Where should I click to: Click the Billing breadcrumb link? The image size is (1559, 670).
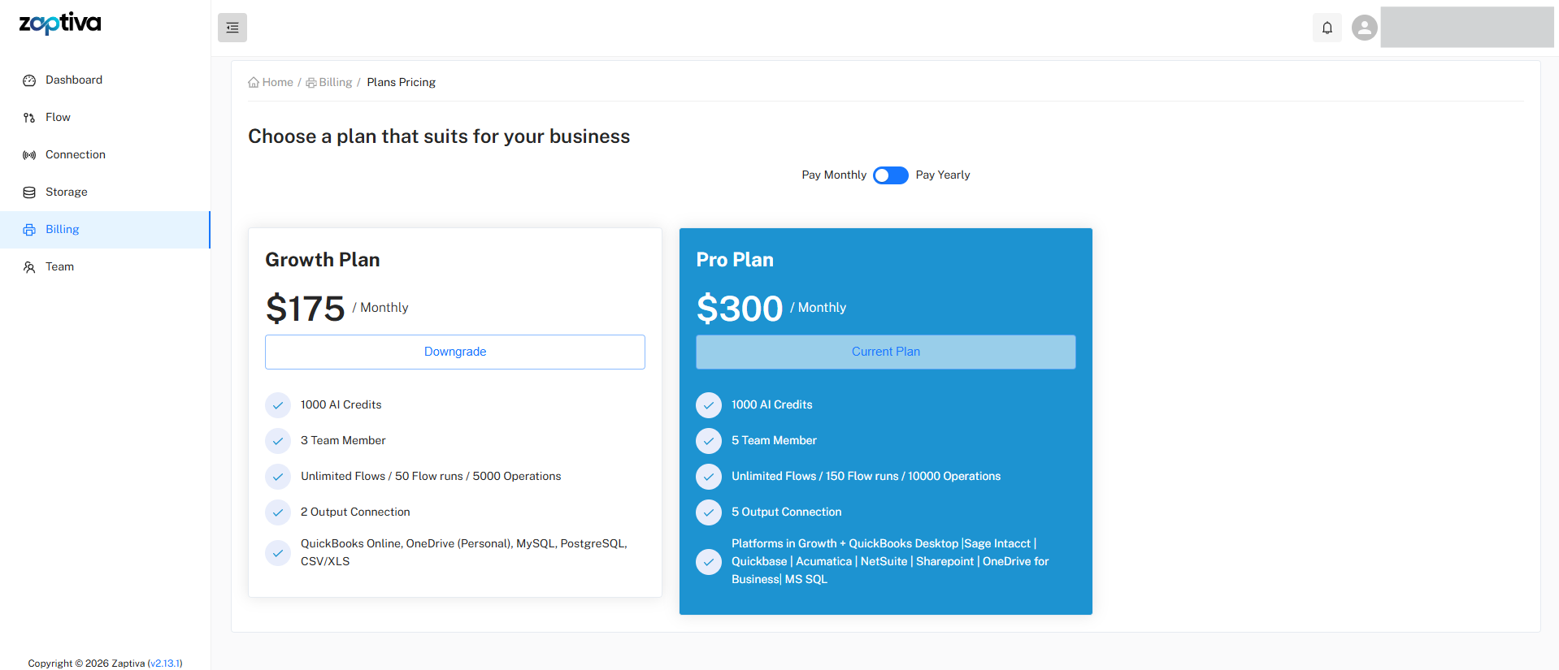click(335, 83)
